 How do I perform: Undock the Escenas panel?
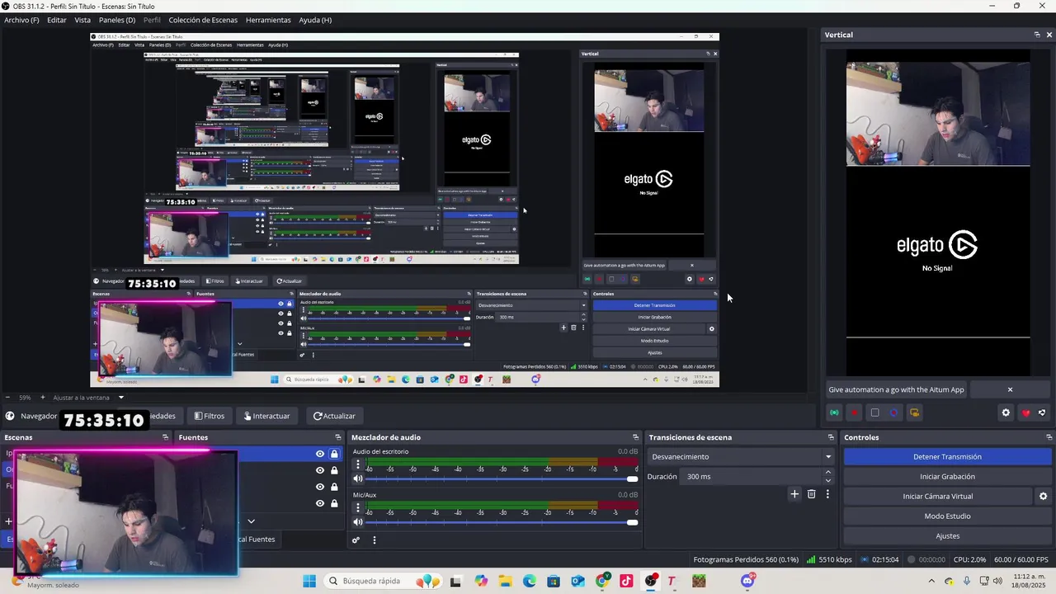[x=166, y=437]
